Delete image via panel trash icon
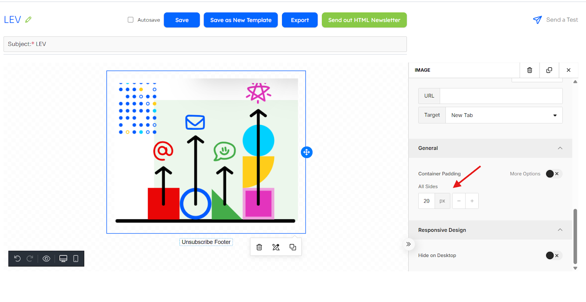This screenshot has width=586, height=302. pyautogui.click(x=530, y=70)
